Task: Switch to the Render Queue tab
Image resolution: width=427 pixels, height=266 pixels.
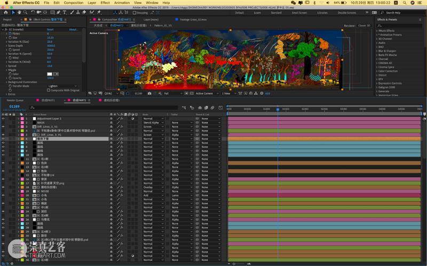Action: pyautogui.click(x=15, y=100)
